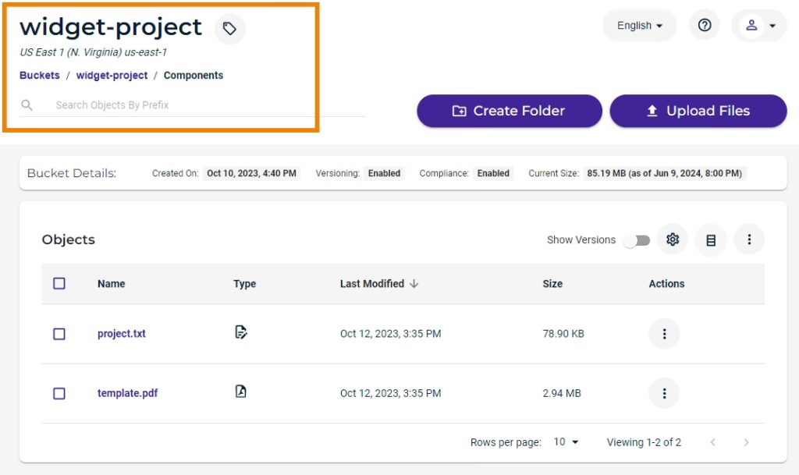Expand the account menu caret arrow

772,26
